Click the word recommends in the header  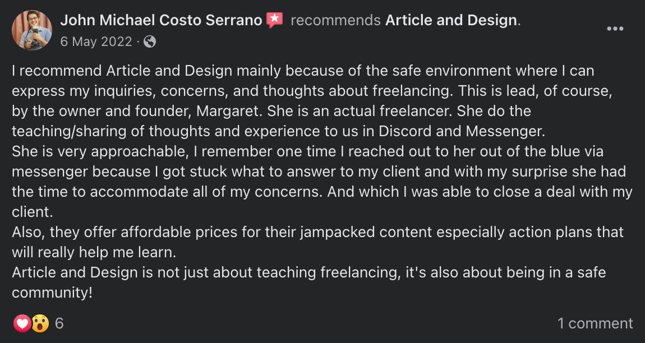[x=336, y=21]
